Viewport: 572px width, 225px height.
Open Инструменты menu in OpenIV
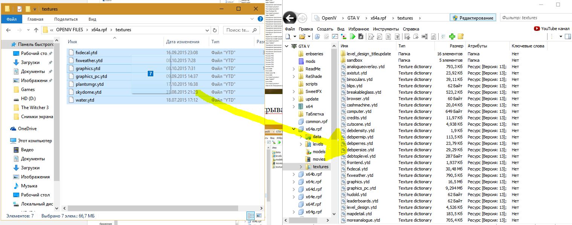(x=385, y=29)
